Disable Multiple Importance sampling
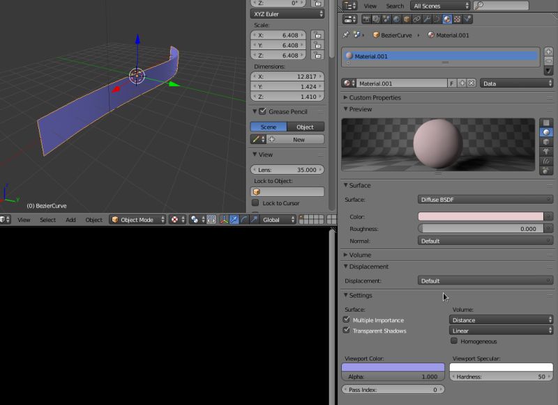Viewport: 558px width, 405px height. [x=347, y=320]
